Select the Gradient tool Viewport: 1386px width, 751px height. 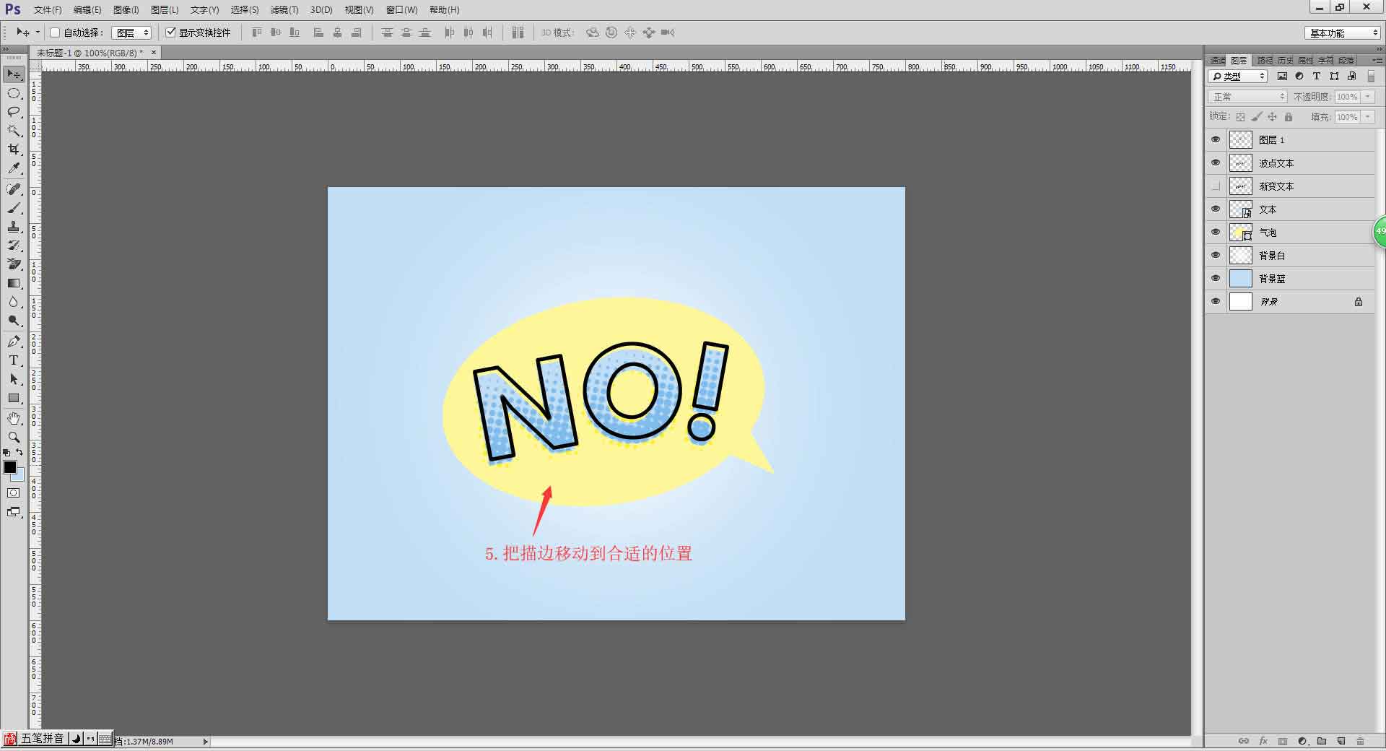pyautogui.click(x=14, y=283)
